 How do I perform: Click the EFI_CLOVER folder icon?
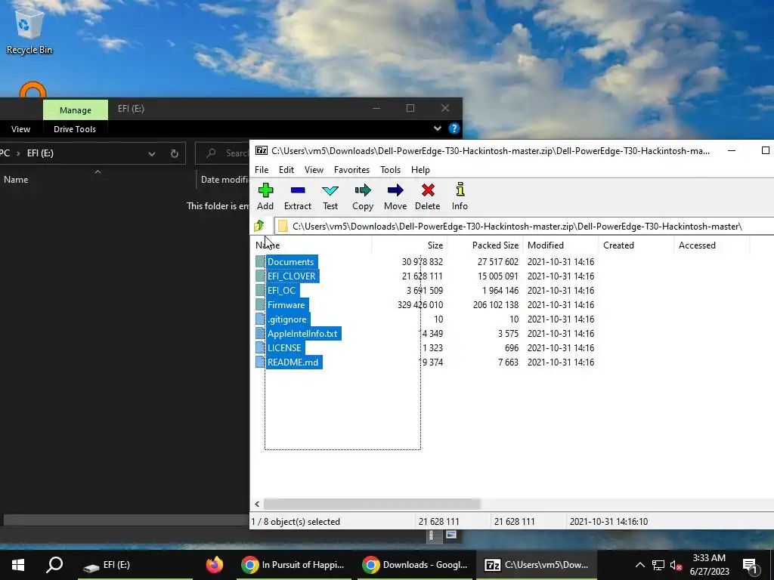coord(260,276)
